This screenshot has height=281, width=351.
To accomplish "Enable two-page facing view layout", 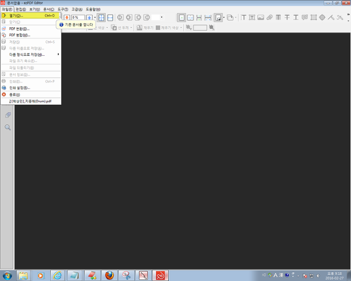I will click(x=191, y=17).
